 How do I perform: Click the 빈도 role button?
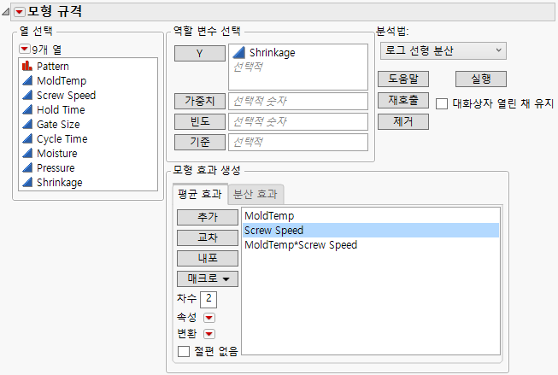click(200, 121)
